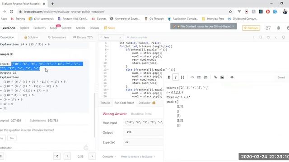Close the Evaluate Reverse Polish Notation tab
Screen dimensions: 289x162
click(x=44, y=4)
